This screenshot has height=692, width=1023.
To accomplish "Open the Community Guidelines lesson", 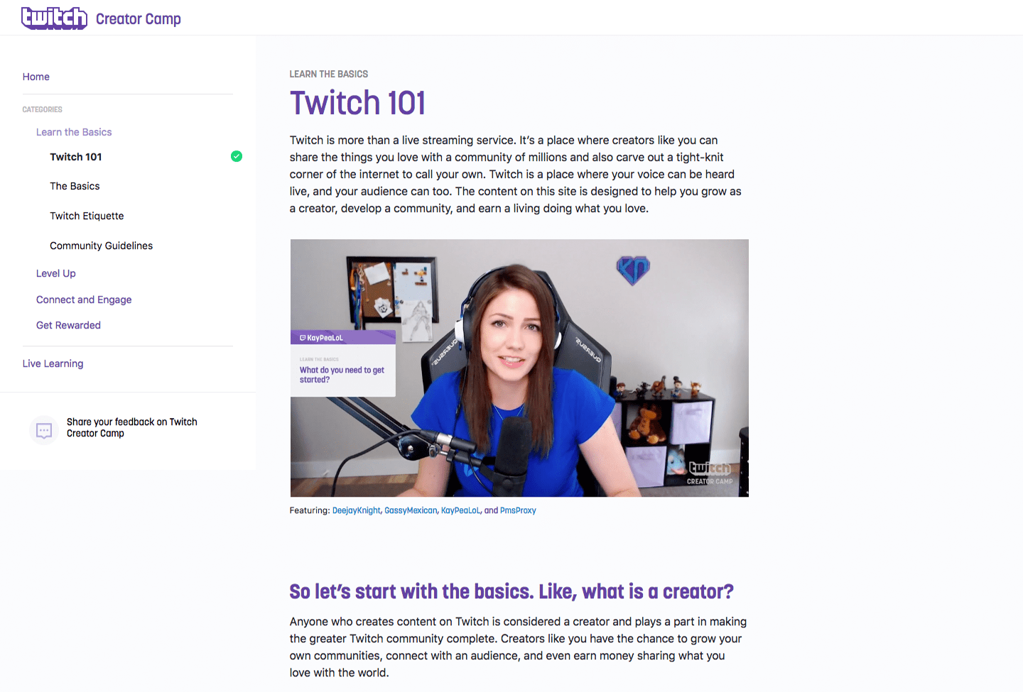I will [101, 246].
